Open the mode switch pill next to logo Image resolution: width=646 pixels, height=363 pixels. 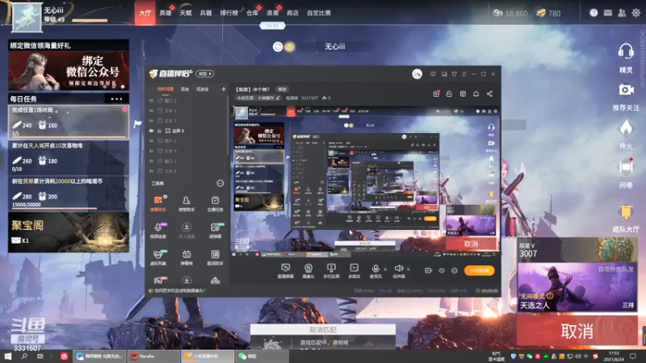(x=205, y=74)
